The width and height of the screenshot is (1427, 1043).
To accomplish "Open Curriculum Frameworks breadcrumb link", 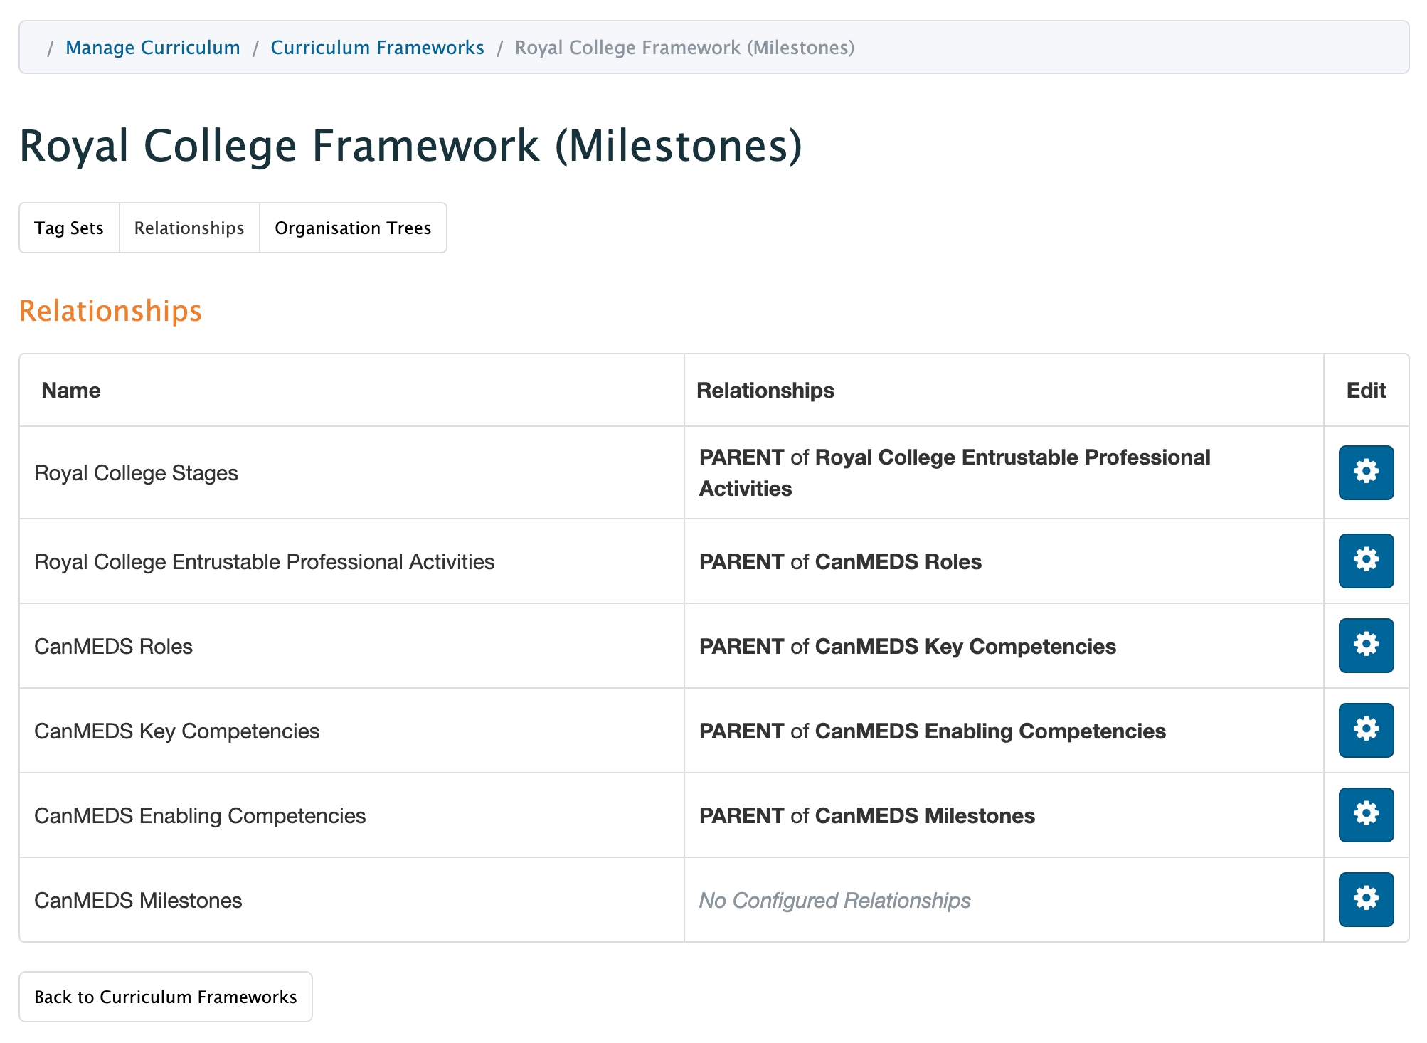I will tap(377, 48).
